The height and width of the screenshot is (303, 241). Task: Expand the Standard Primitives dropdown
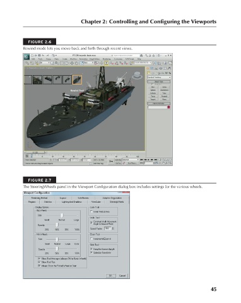click(159, 78)
